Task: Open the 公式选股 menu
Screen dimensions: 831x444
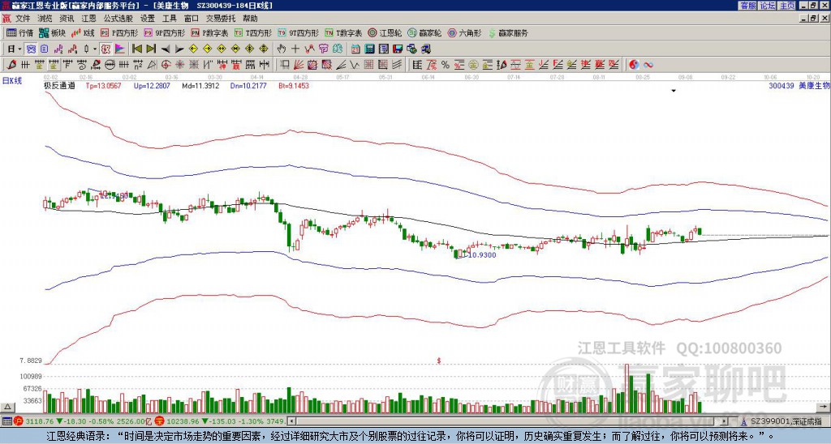Action: (118, 19)
